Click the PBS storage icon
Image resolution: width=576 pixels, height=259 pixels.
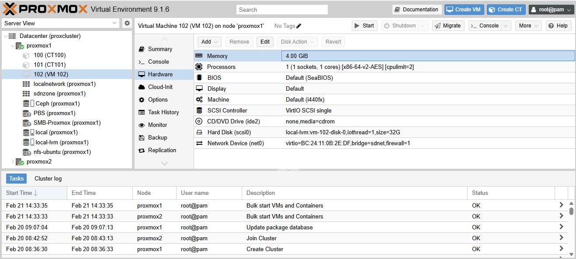pyautogui.click(x=27, y=113)
